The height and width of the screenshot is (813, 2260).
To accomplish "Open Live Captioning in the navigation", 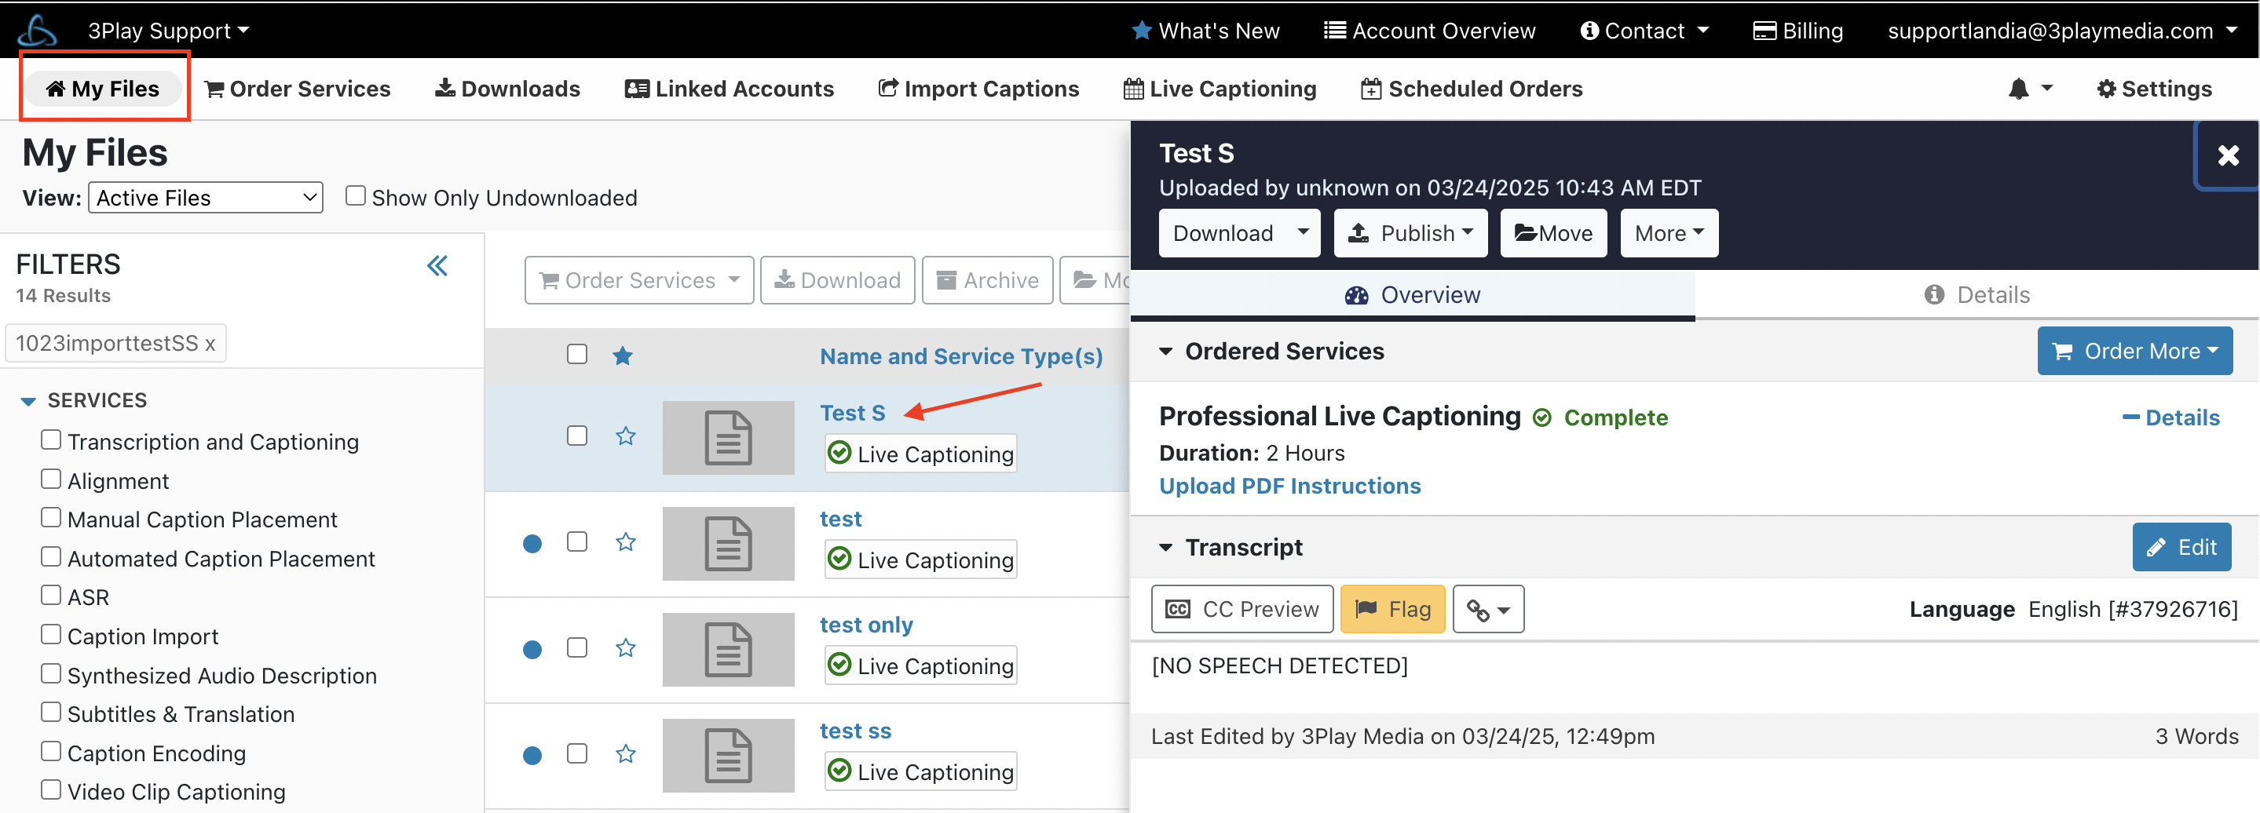I will 1220,89.
